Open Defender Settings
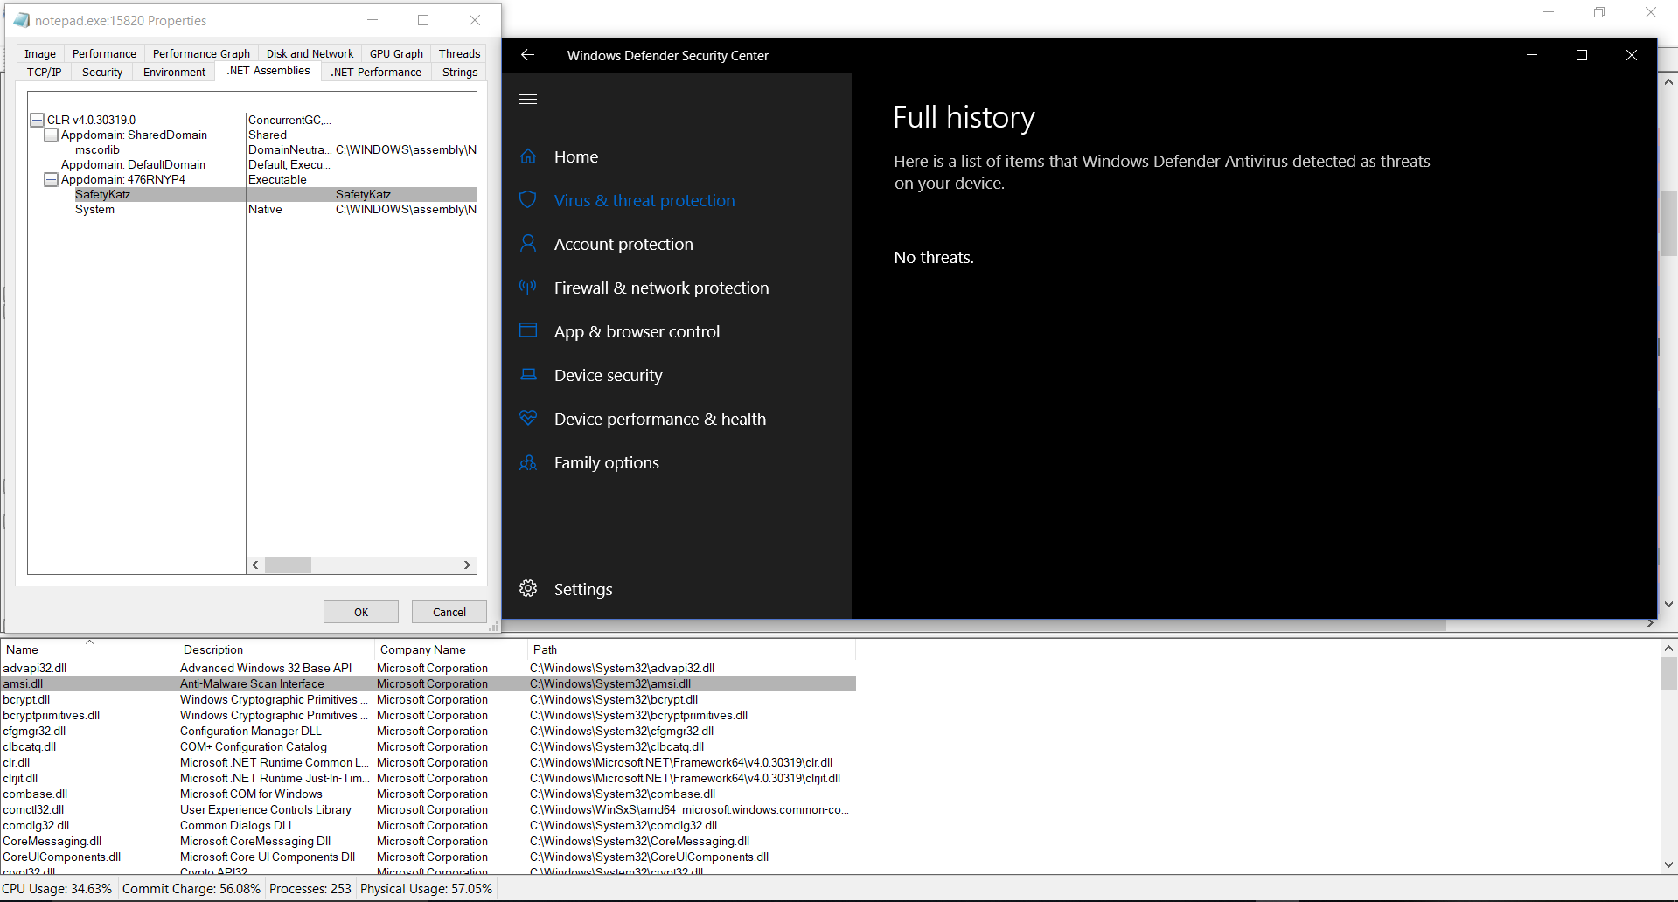The image size is (1678, 902). [x=583, y=590]
